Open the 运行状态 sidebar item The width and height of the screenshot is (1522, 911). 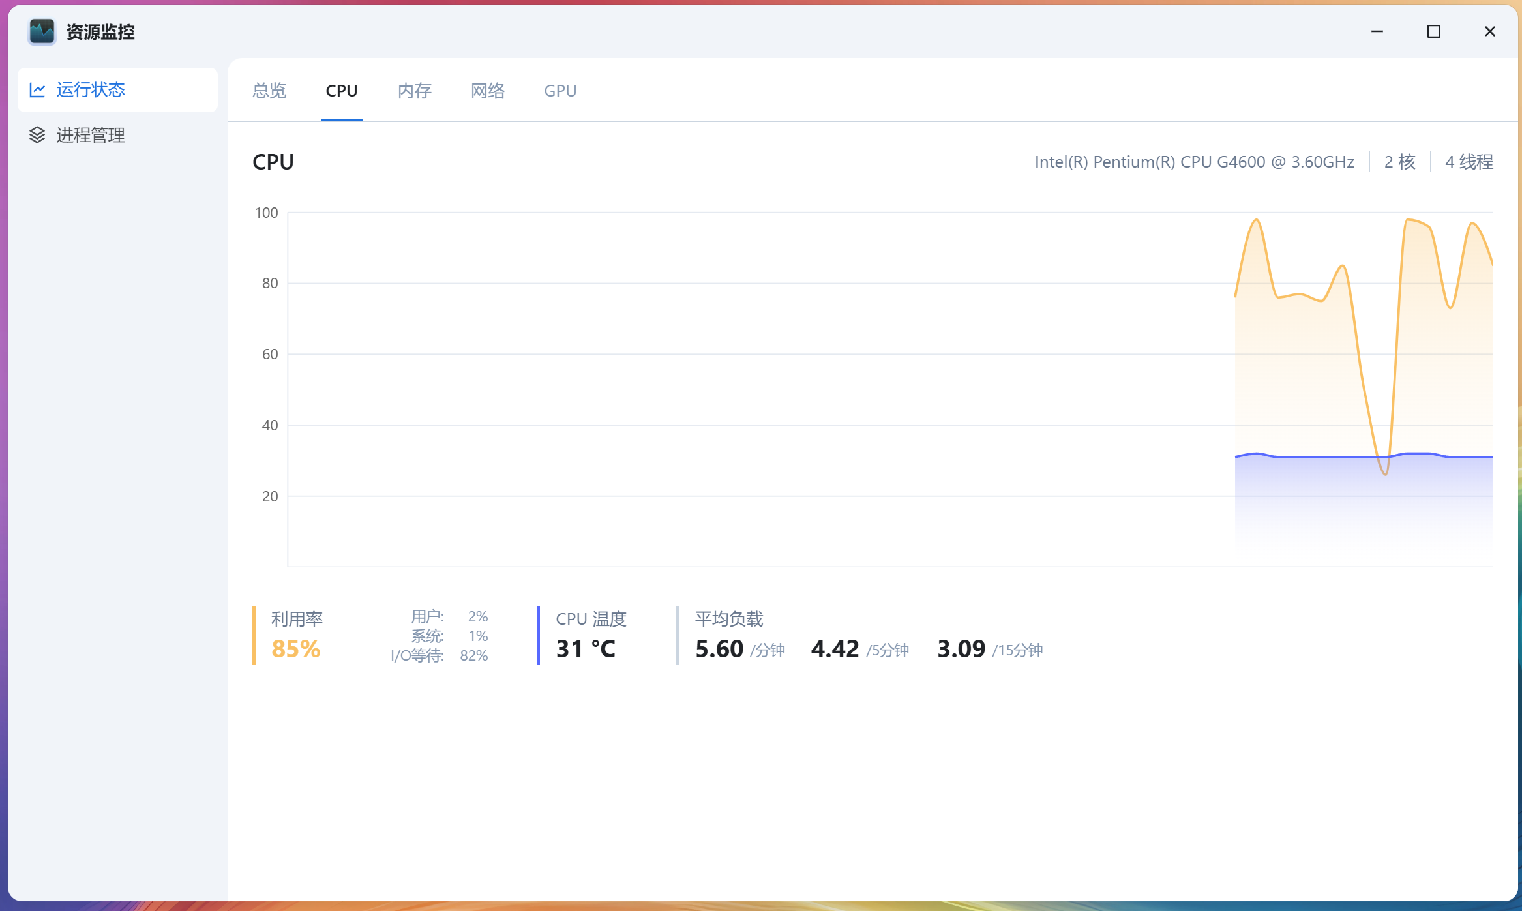117,90
